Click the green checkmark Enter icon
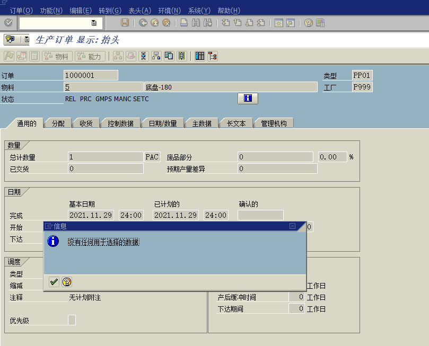Screen dimensions: 429x346 point(8,23)
